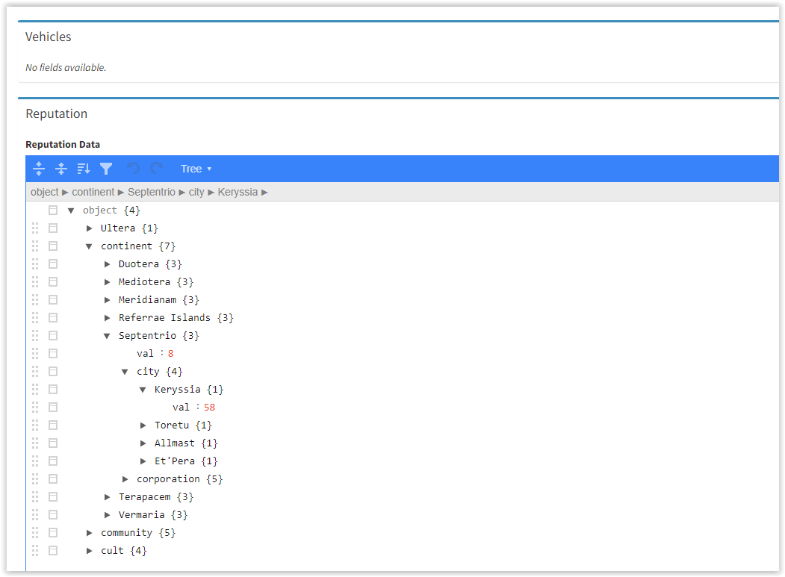The image size is (785, 577).
Task: Open the Tree mode dropdown
Action: (x=196, y=169)
